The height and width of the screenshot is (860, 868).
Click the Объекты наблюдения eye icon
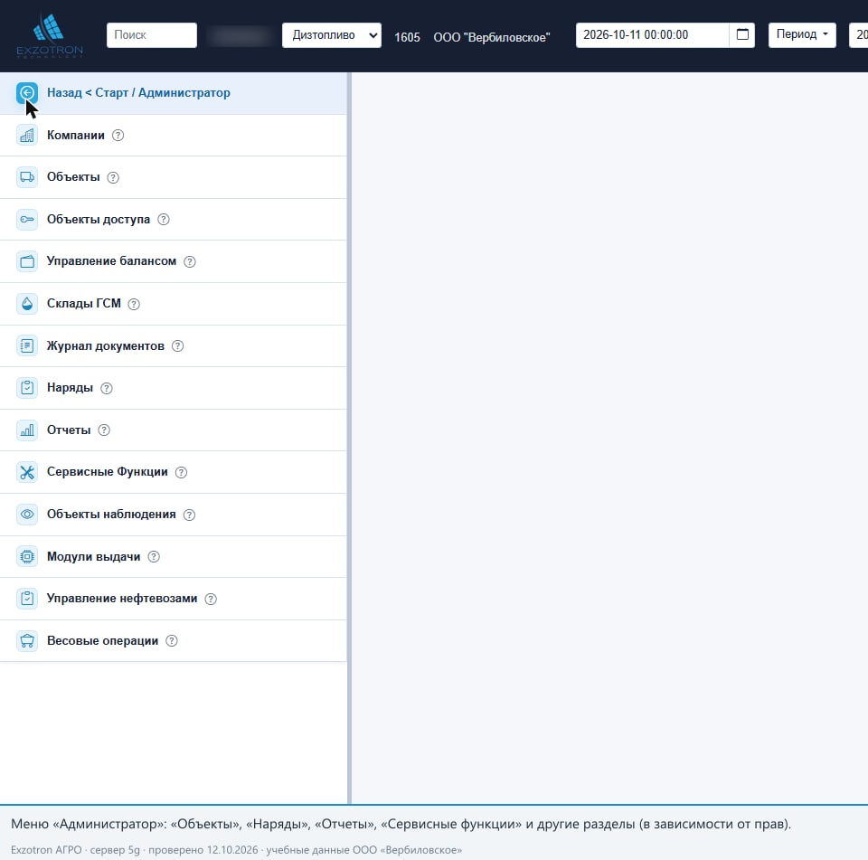point(26,515)
